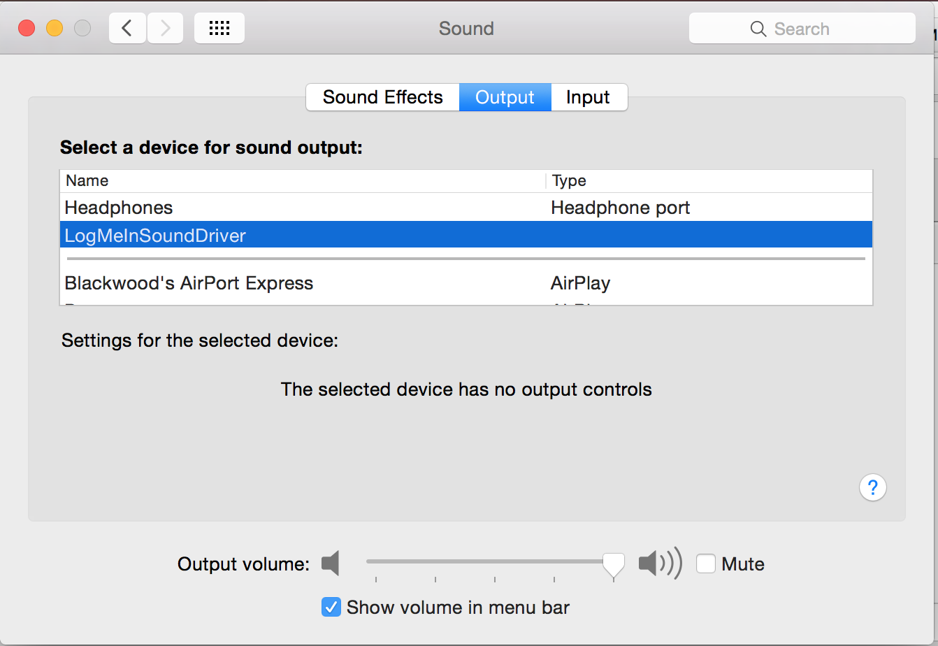Switch to the Sound Effects tab
This screenshot has height=646, width=938.
[382, 97]
